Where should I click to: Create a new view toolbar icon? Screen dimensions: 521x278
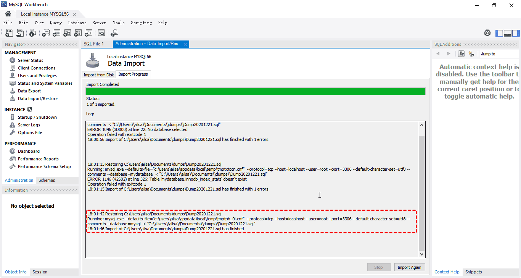(x=67, y=33)
